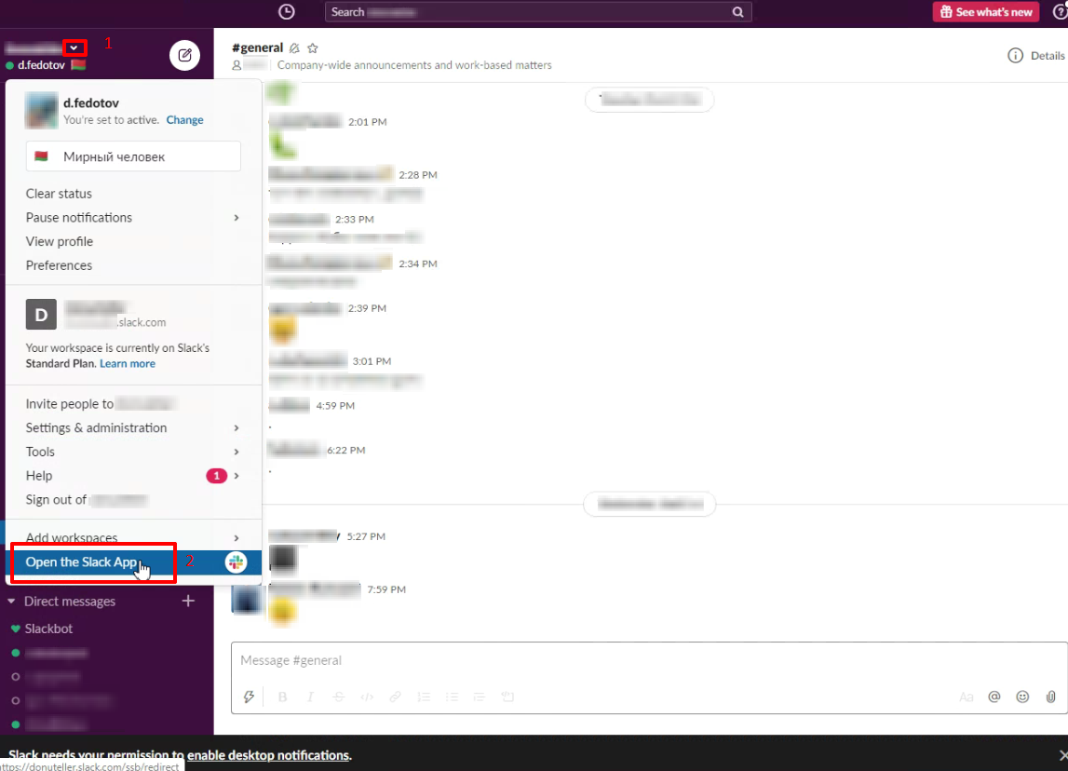Toggle italic formatting in composer
Viewport: 1068px width, 771px height.
tap(311, 697)
